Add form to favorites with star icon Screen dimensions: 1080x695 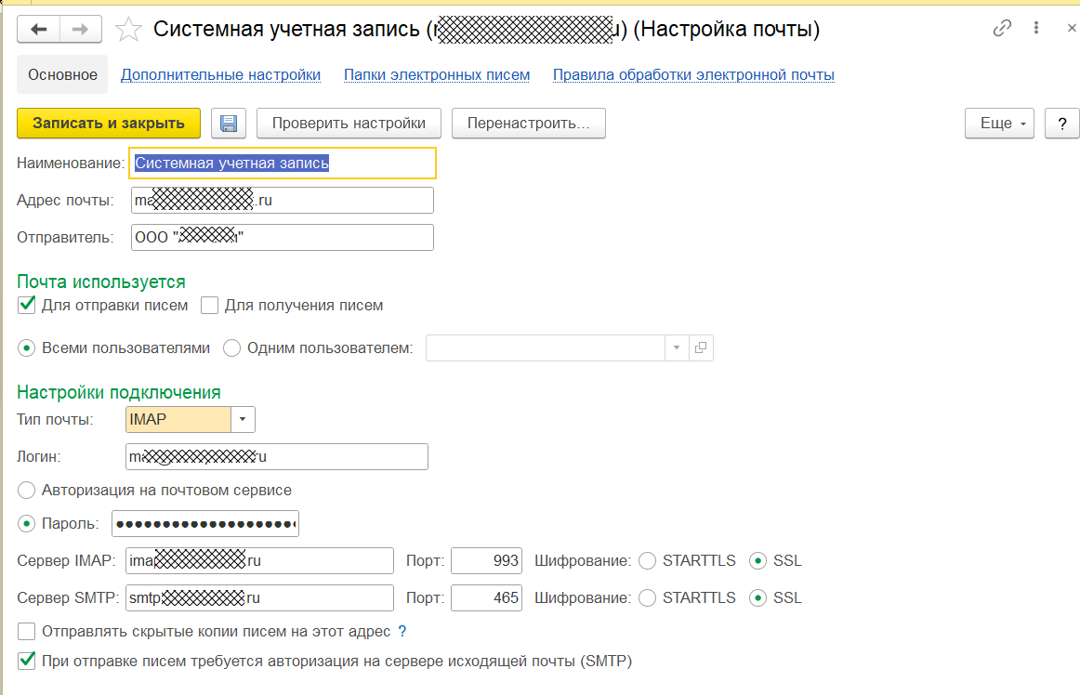127,30
